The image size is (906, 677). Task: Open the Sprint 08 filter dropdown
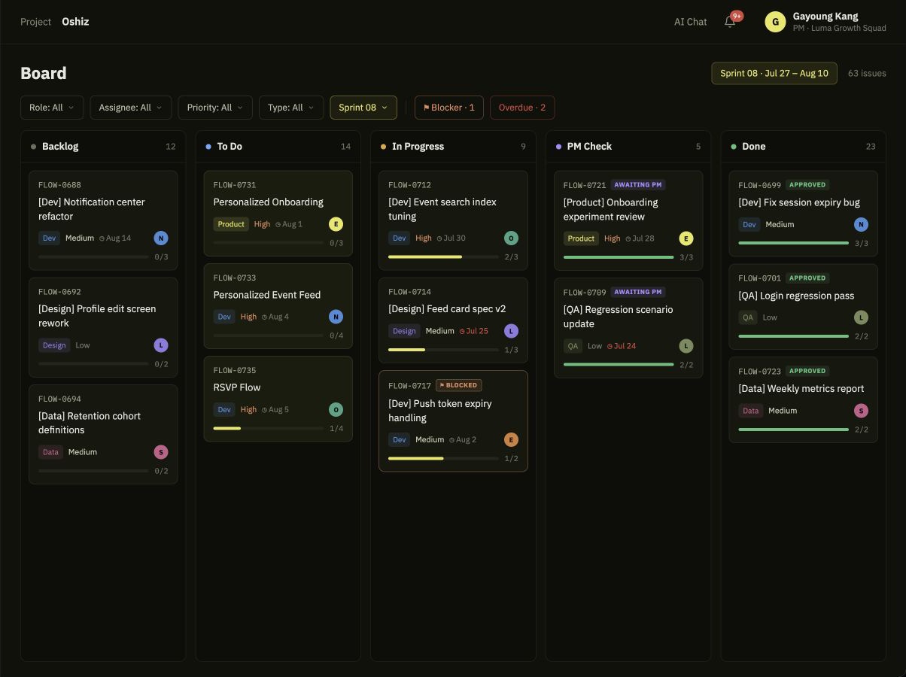(363, 108)
